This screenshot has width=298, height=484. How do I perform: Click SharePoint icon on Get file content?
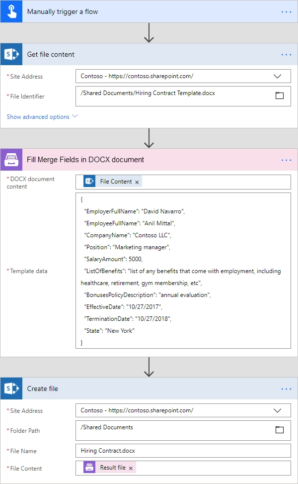coord(11,54)
